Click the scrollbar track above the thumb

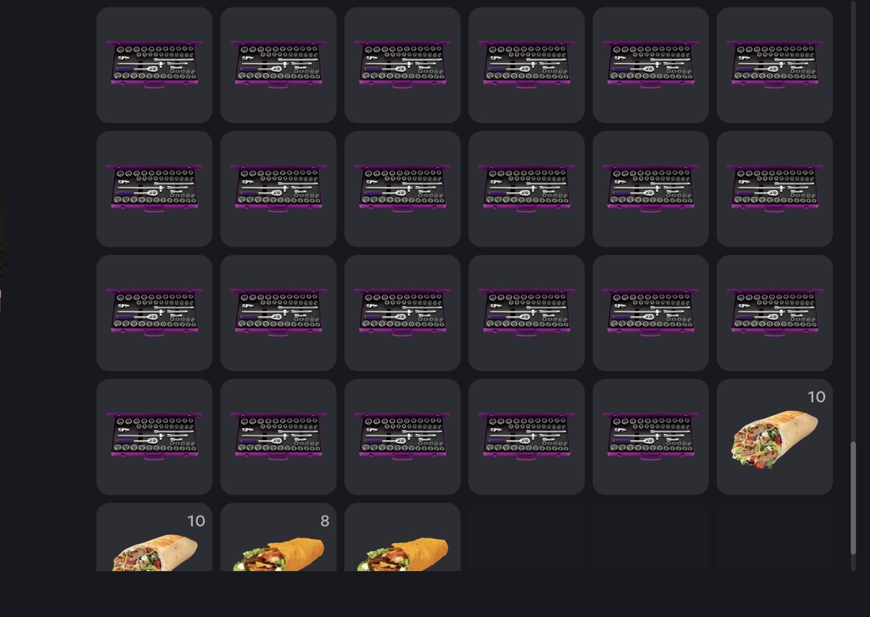pos(853,221)
